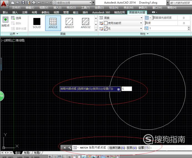Click the Save As icon

click(29, 2)
